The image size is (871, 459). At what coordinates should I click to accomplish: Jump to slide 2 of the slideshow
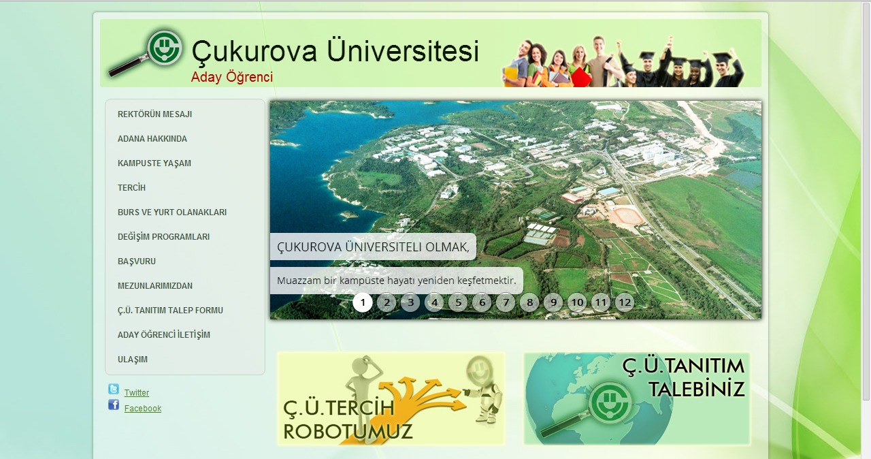point(387,302)
